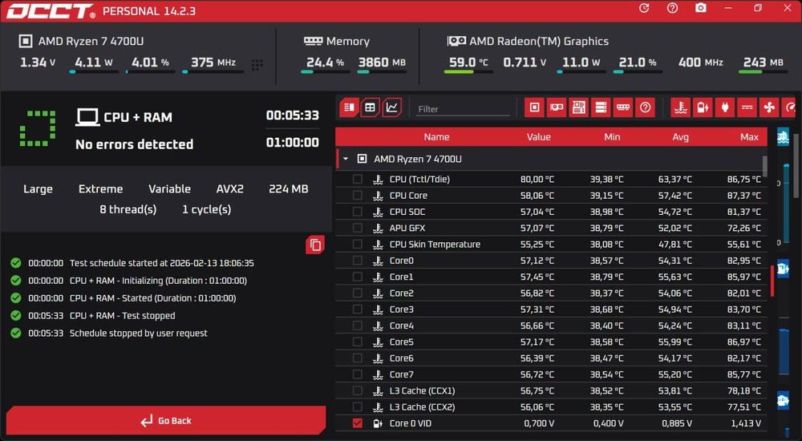The image size is (802, 441).
Task: Check the CPU Skin Temperature checkbox
Action: point(358,244)
